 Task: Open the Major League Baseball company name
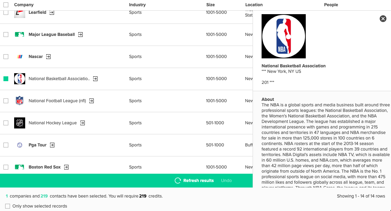[52, 35]
